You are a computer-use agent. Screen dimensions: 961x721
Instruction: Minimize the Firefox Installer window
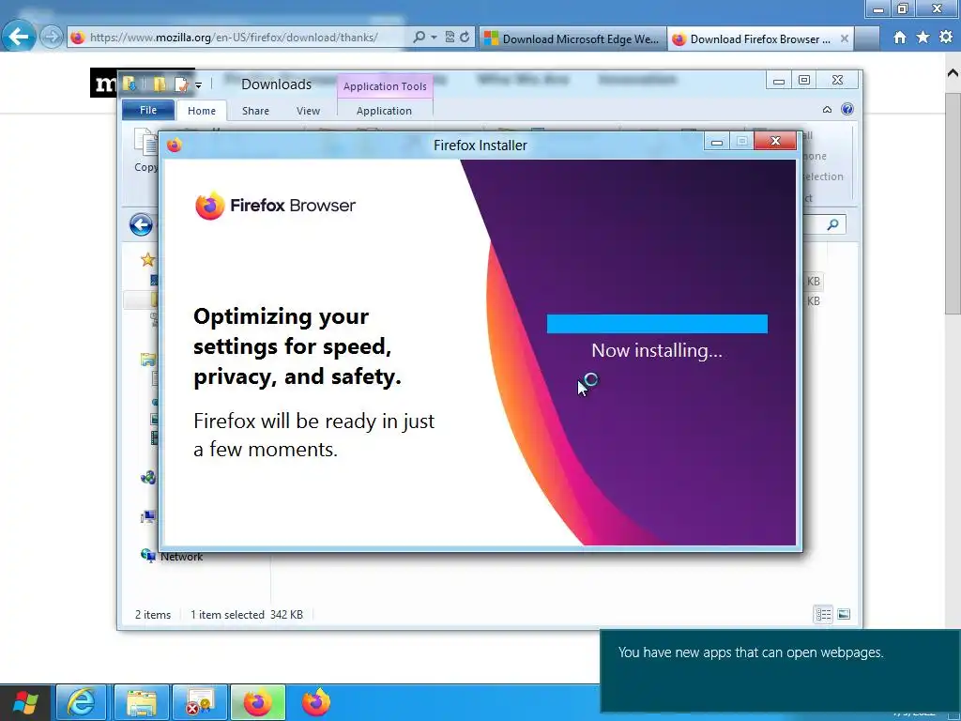pyautogui.click(x=716, y=142)
